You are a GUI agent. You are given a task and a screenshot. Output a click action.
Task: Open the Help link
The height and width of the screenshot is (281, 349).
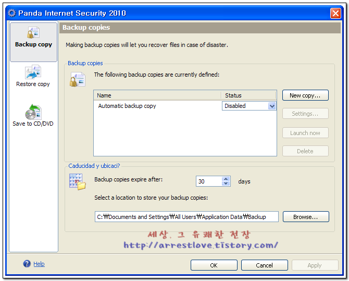coord(39,264)
